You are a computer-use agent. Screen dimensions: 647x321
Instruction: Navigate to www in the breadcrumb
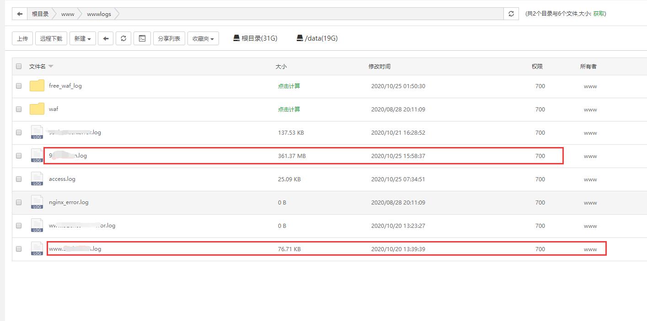tap(68, 14)
